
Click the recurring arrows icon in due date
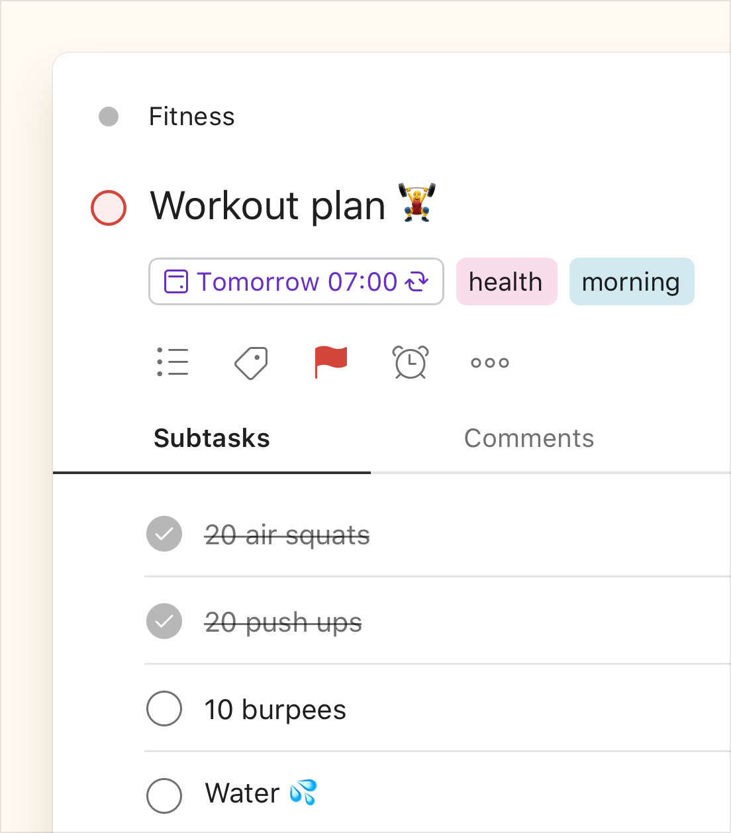(x=417, y=282)
